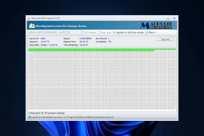The image size is (204, 136).
Task: Click the Elapsed time value 00:09:55
Action: [84, 42]
